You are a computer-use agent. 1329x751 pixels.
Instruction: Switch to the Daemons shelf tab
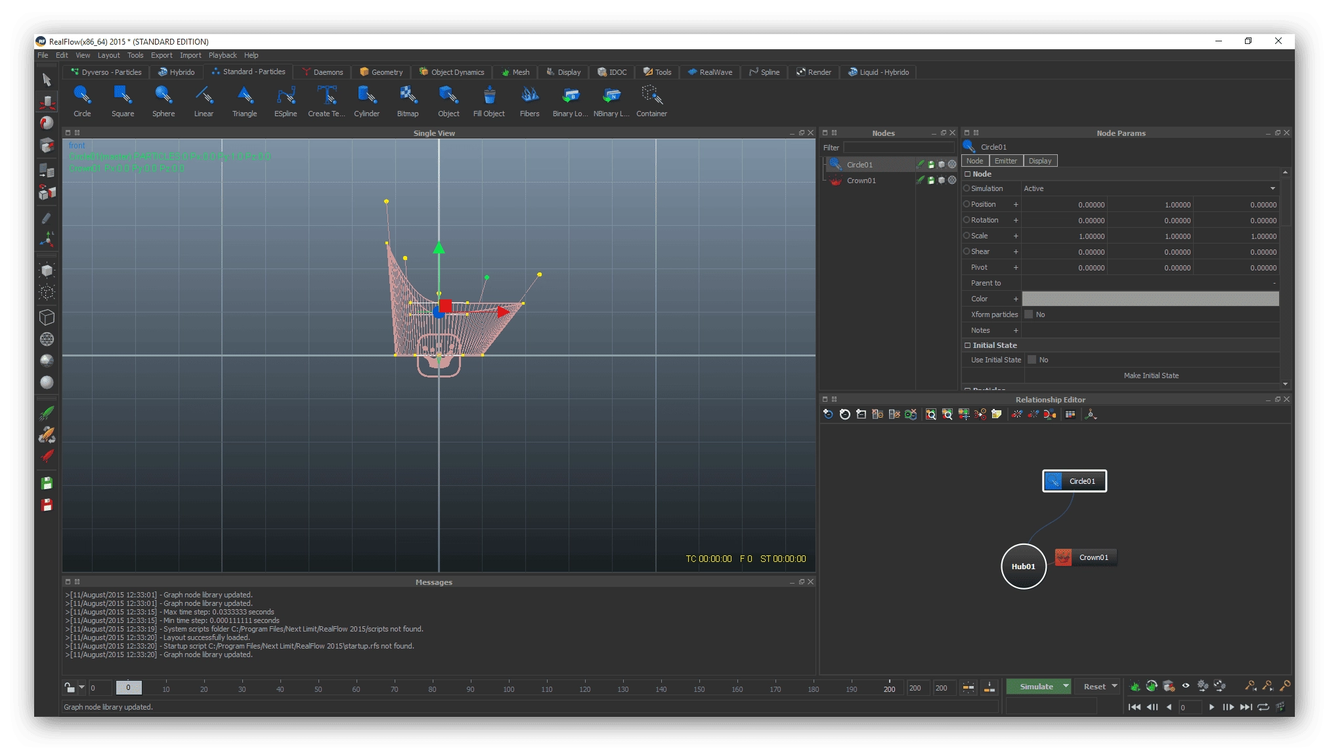322,72
